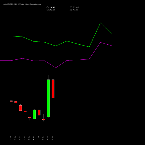The height and width of the screenshot is (145, 145).
Task: Select the tall green candle for 29 Oct
Action: click(x=48, y=98)
